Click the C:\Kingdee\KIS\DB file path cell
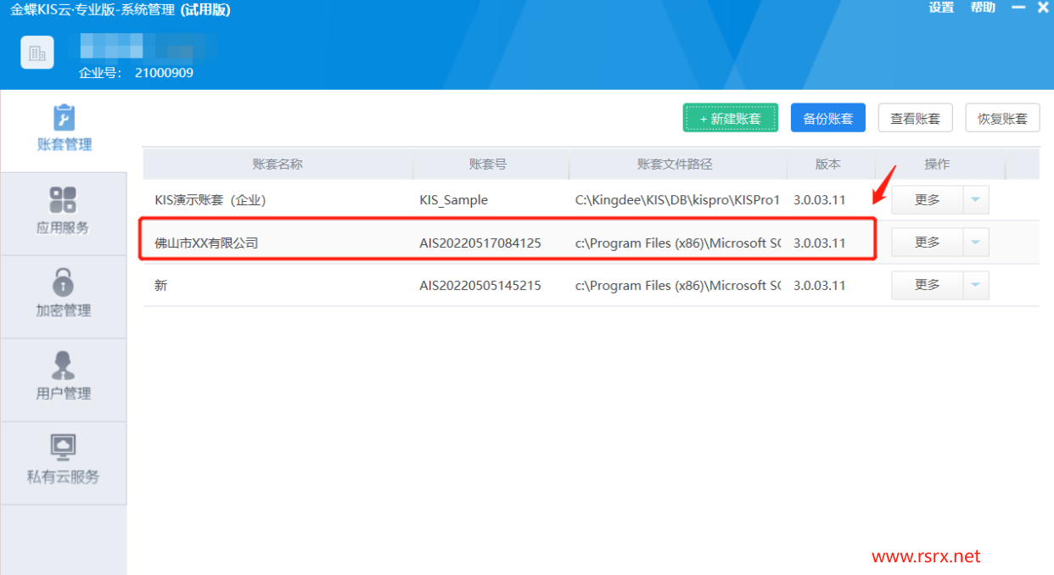This screenshot has width=1054, height=575. [x=677, y=201]
